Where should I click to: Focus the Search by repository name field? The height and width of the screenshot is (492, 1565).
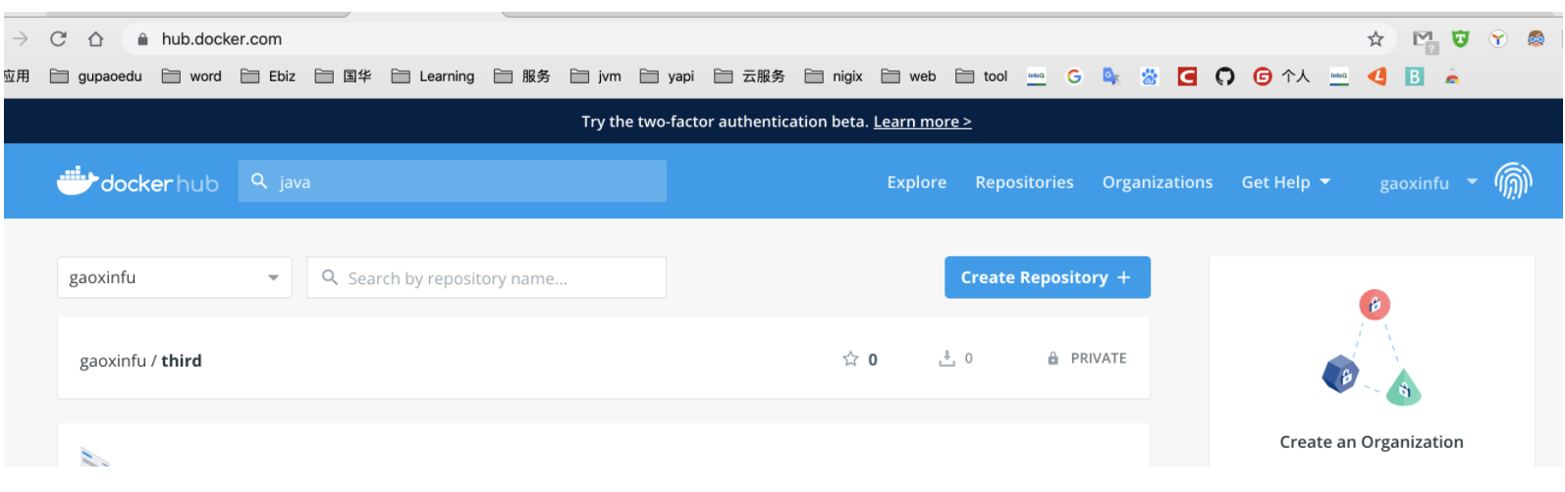pos(487,277)
